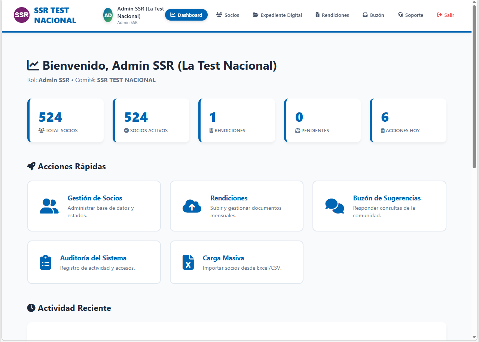Open the chat bubbles icon in Buzón de Sugerencias

[335, 206]
